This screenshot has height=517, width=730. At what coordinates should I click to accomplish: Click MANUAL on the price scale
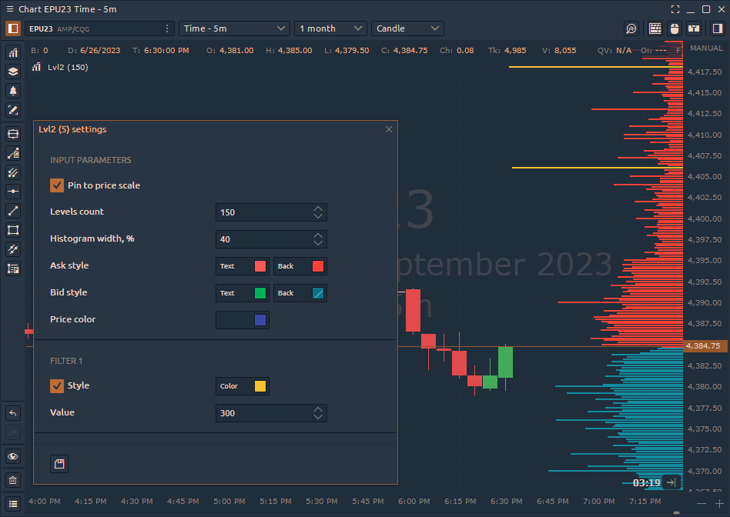(x=705, y=48)
